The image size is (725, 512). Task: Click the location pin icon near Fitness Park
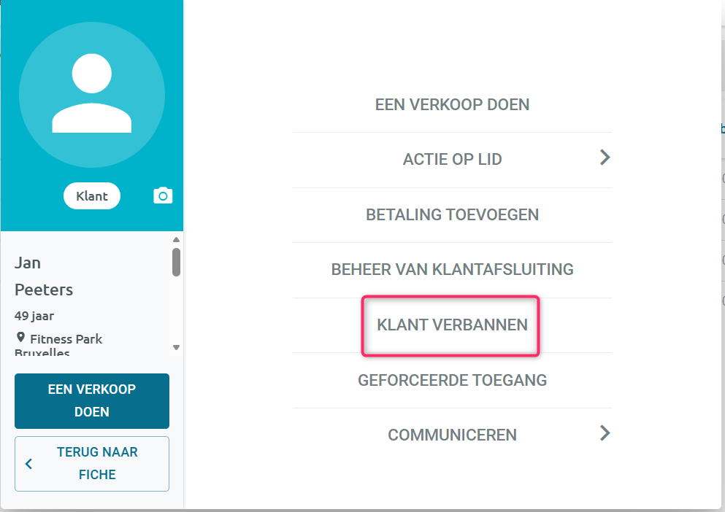(x=20, y=338)
